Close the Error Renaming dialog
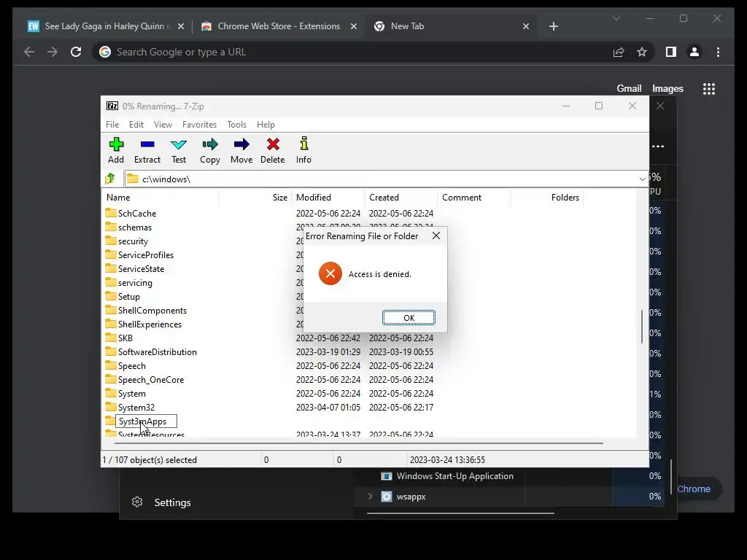This screenshot has height=560, width=747. [x=436, y=236]
